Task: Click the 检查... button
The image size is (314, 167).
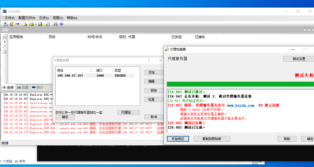Action: [154, 99]
